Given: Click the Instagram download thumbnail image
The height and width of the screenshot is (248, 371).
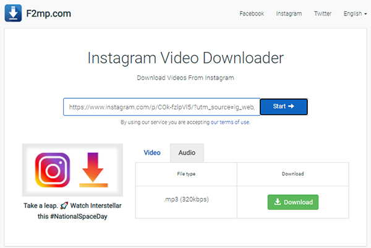Looking at the screenshot, I should click(x=72, y=170).
